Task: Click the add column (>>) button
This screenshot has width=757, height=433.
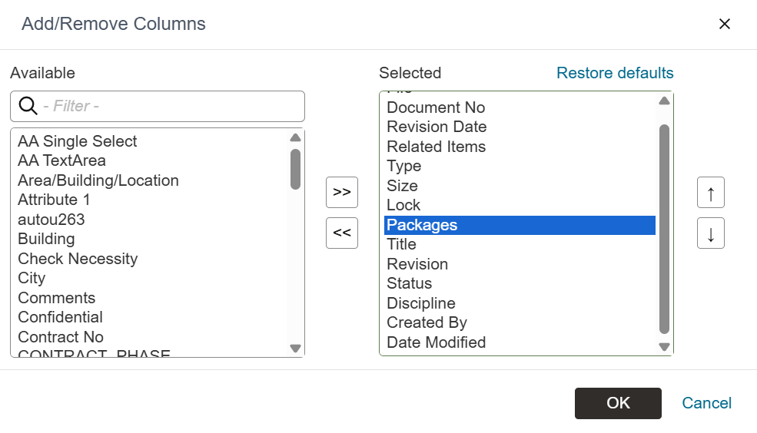Action: 342,192
